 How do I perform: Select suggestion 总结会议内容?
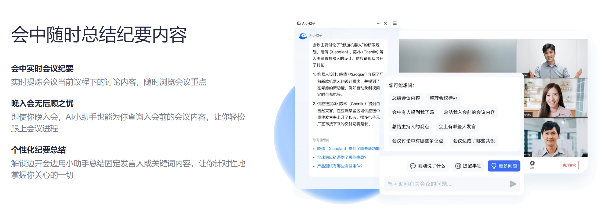[406, 98]
